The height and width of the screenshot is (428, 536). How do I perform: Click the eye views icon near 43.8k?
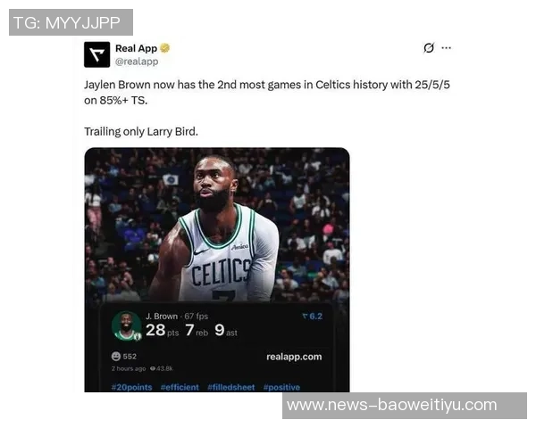click(x=153, y=368)
